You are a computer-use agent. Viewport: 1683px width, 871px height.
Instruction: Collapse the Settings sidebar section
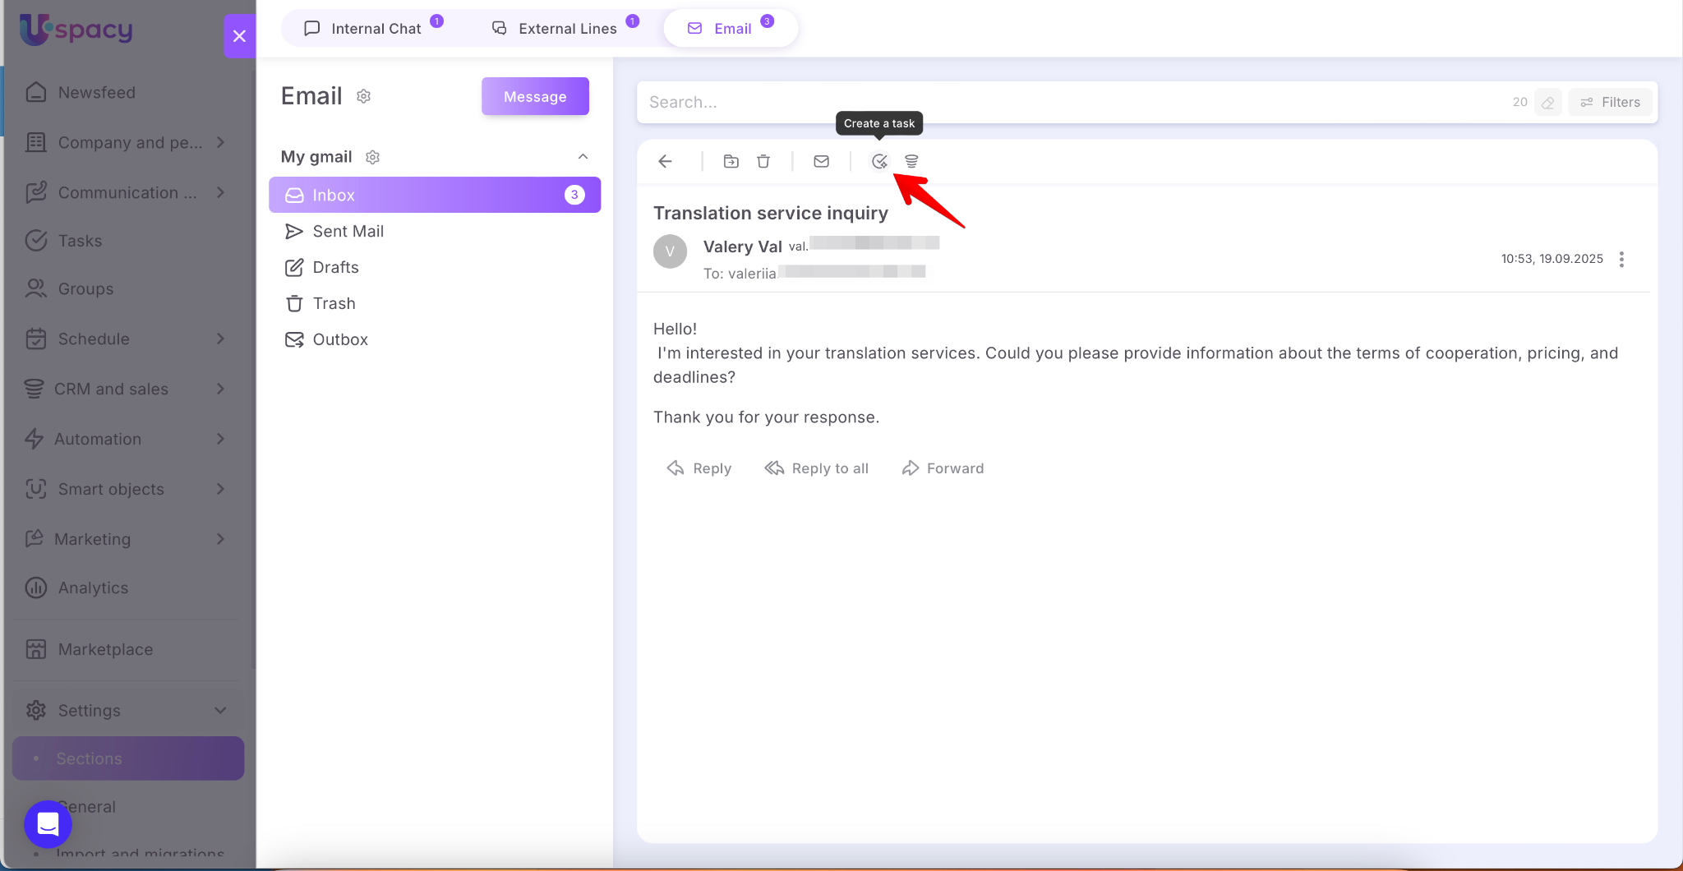[220, 710]
